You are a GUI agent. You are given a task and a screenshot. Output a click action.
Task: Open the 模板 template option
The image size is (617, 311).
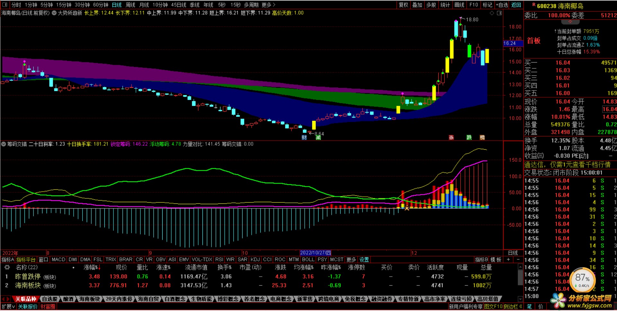496,259
